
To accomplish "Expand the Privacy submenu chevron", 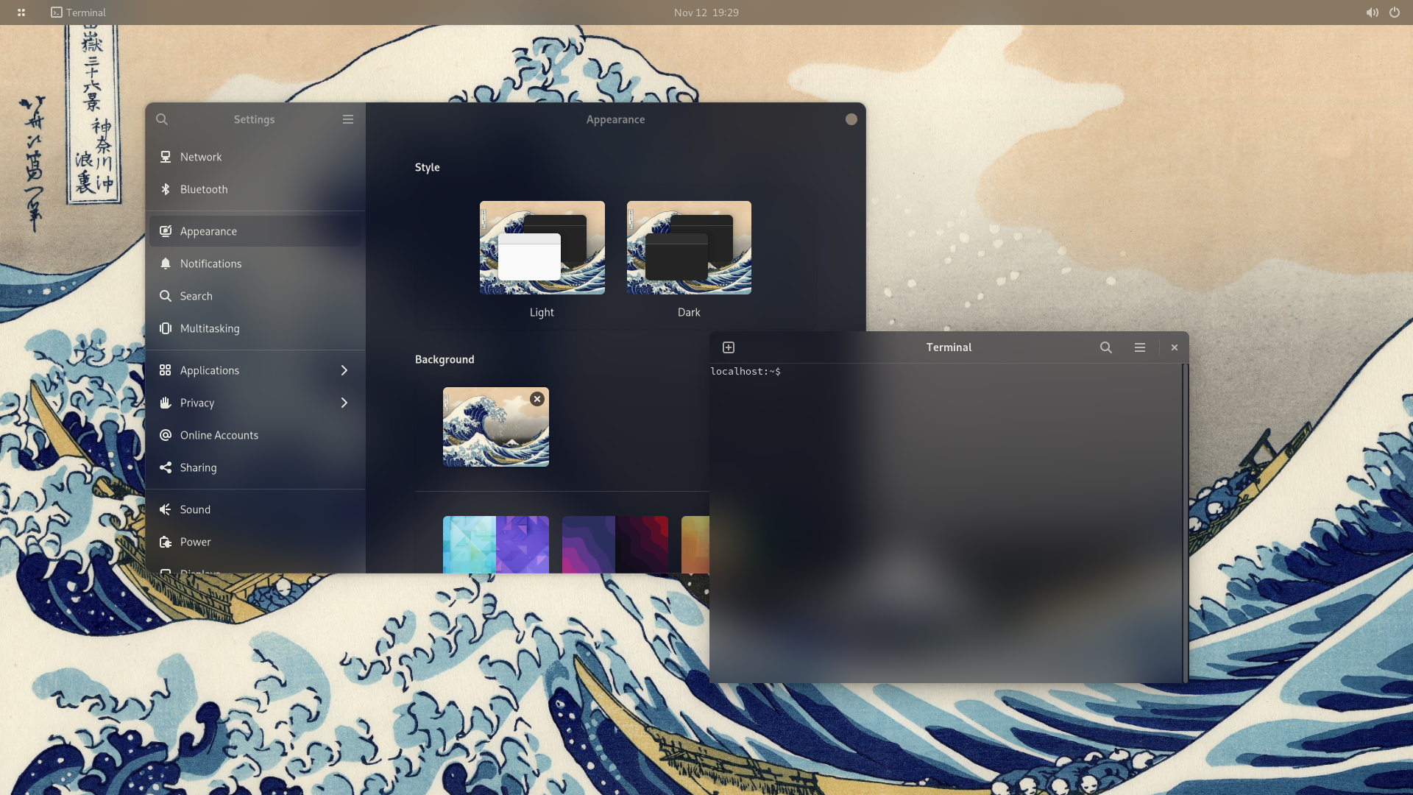I will point(344,403).
